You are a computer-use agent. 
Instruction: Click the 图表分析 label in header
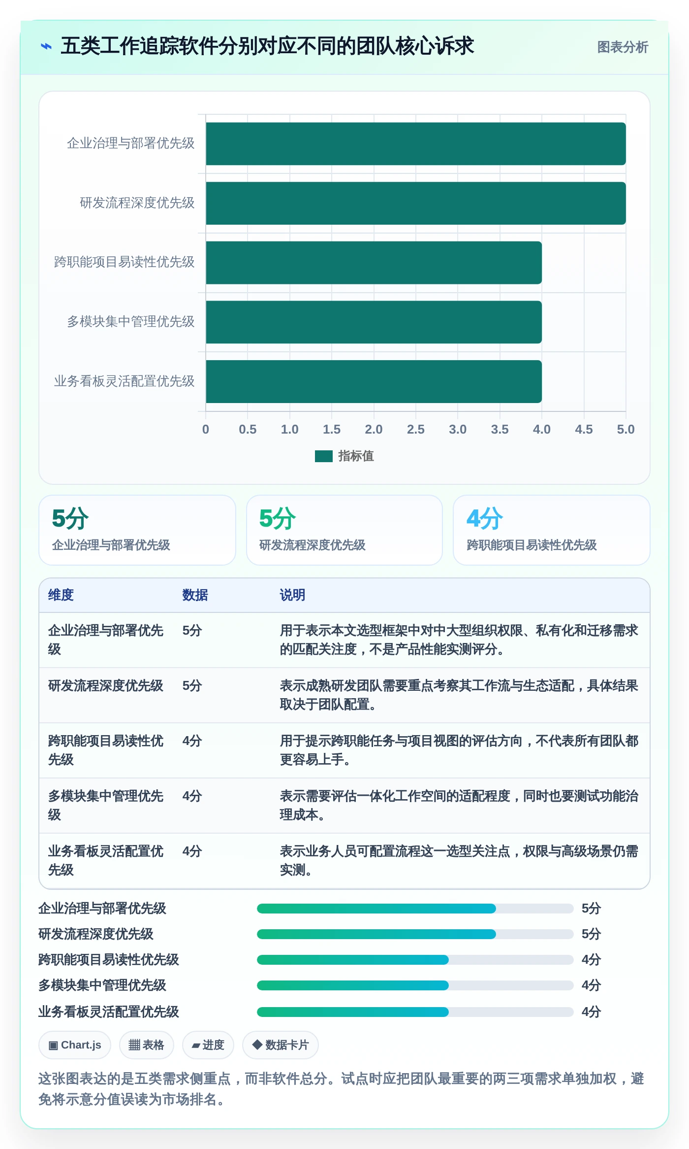pos(623,47)
